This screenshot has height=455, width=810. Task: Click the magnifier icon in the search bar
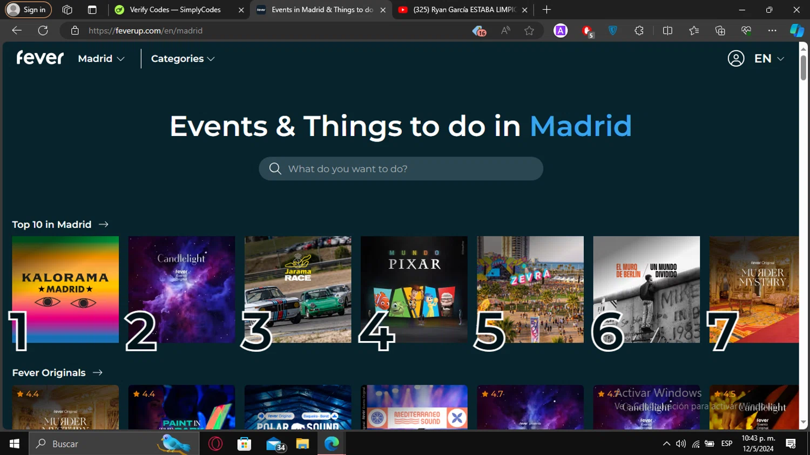click(275, 169)
